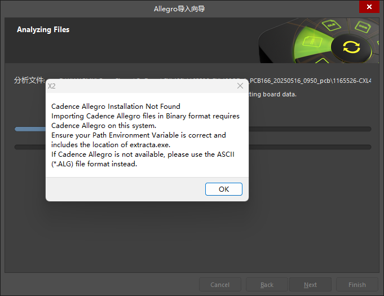Click the 'extracta.exe' line in the message
The width and height of the screenshot is (384, 296).
tap(111, 145)
